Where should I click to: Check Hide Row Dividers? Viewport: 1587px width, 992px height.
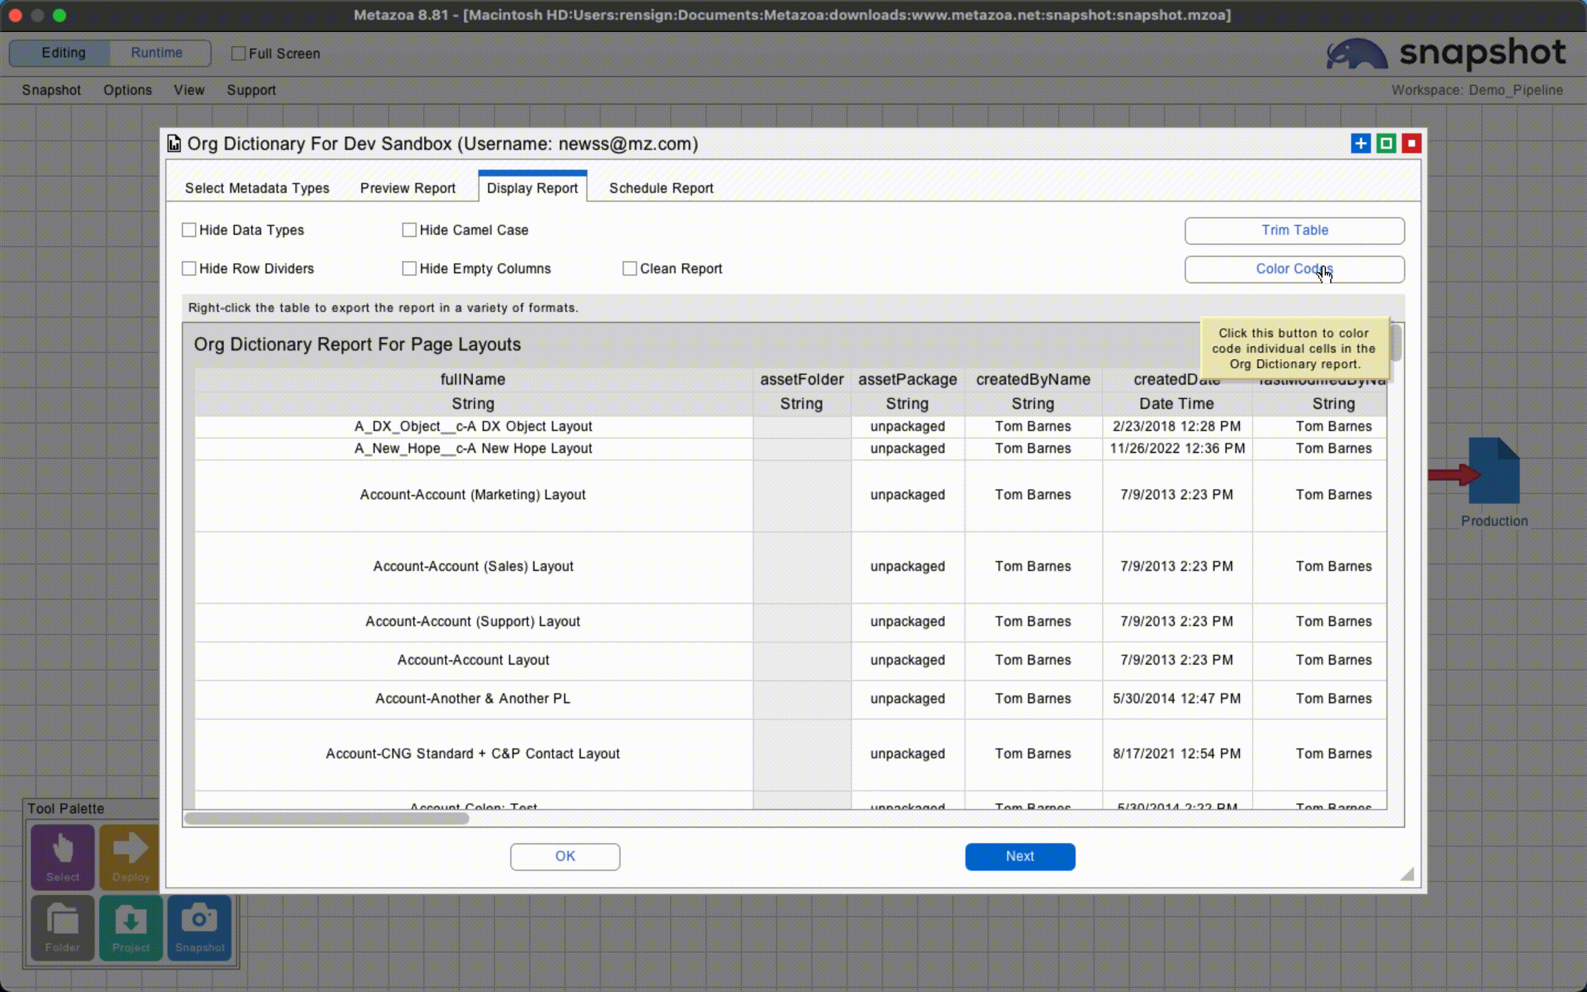tap(189, 268)
